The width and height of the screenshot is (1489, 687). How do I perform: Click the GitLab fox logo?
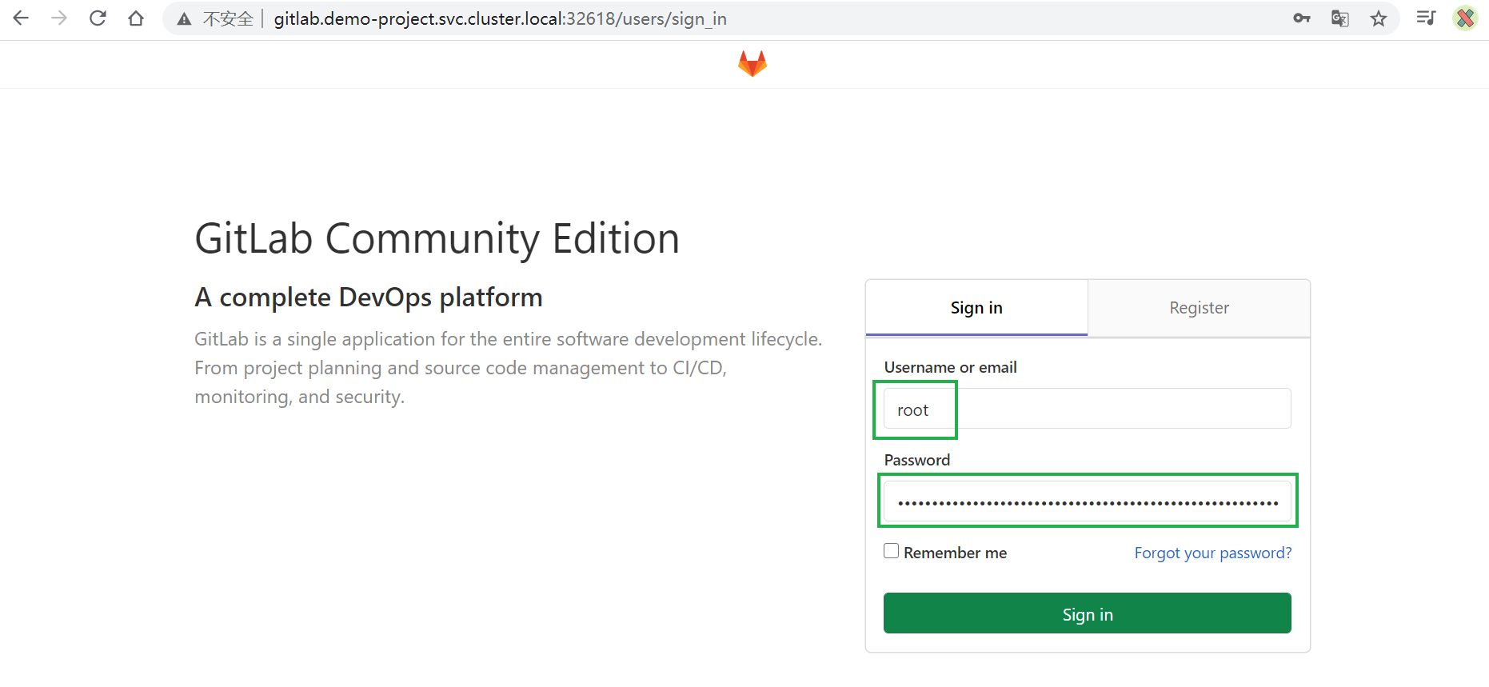pyautogui.click(x=752, y=63)
